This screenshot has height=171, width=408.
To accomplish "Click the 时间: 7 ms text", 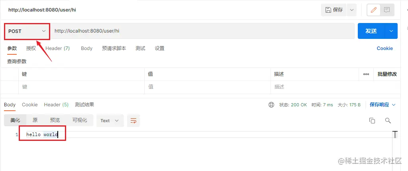I will click(322, 105).
